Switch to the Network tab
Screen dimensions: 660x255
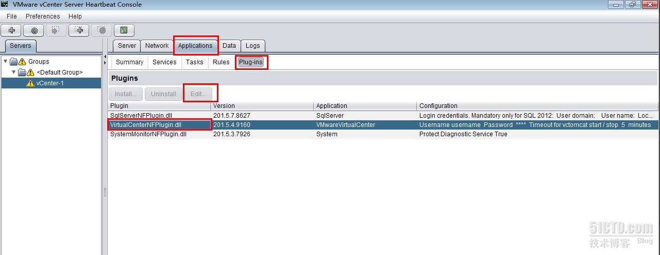tap(157, 46)
